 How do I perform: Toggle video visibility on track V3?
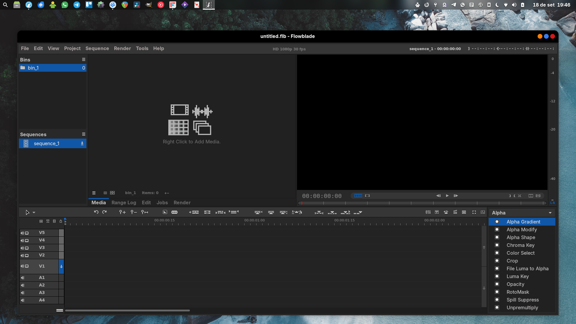pyautogui.click(x=27, y=248)
